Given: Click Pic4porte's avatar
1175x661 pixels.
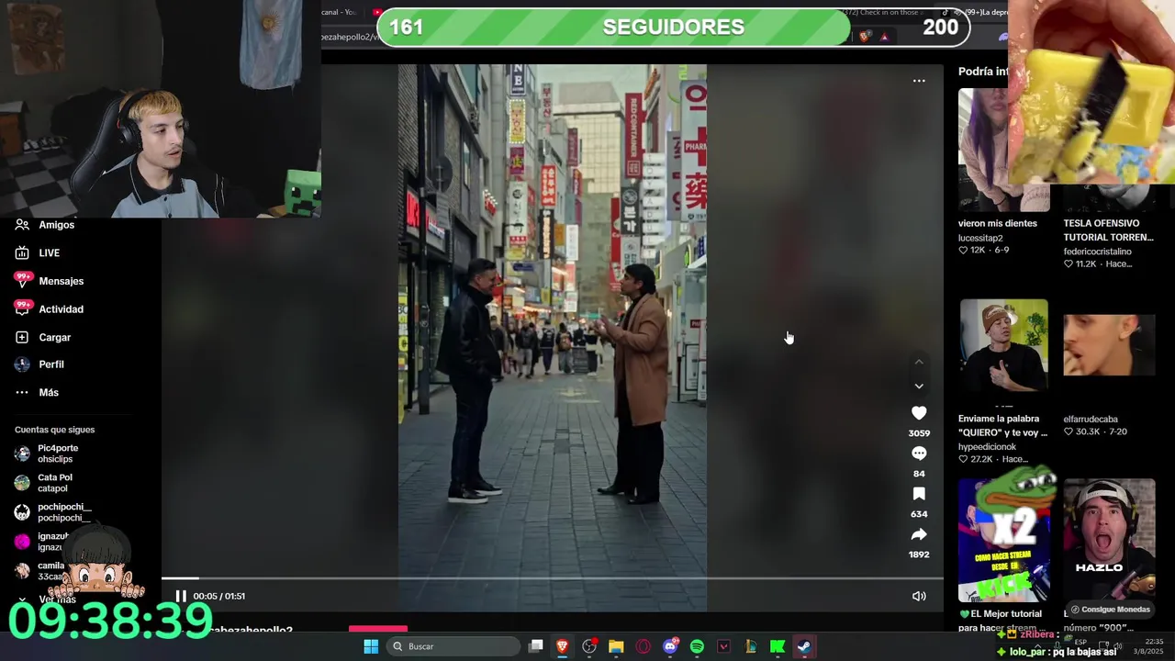Looking at the screenshot, I should coord(22,454).
